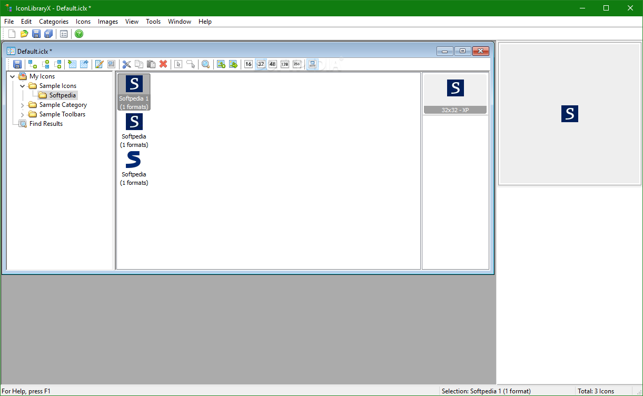643x396 pixels.
Task: Open the Images menu
Action: pyautogui.click(x=108, y=22)
